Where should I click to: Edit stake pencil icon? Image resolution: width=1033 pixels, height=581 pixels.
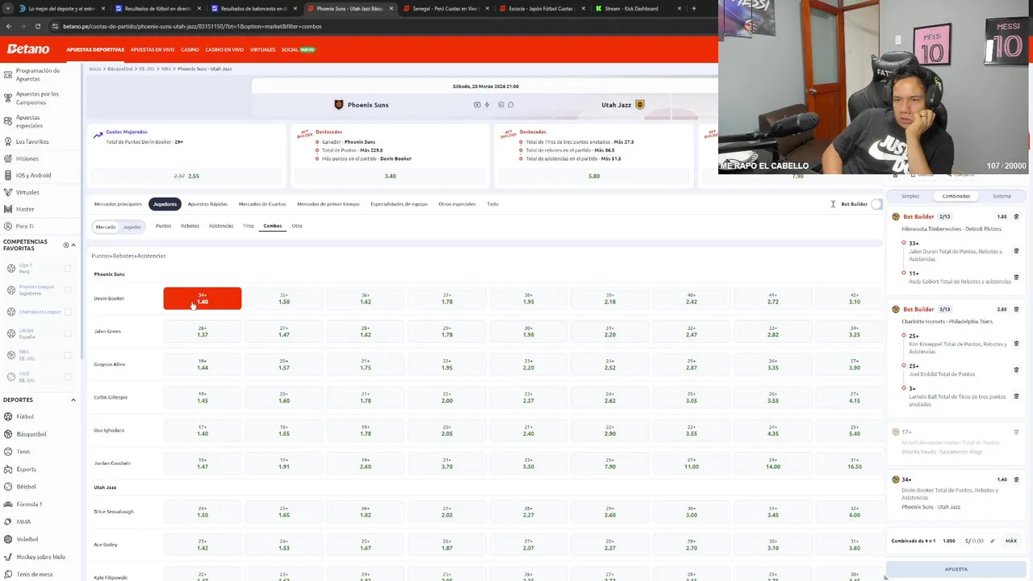point(993,541)
